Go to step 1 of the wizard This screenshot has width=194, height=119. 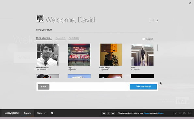(150, 21)
